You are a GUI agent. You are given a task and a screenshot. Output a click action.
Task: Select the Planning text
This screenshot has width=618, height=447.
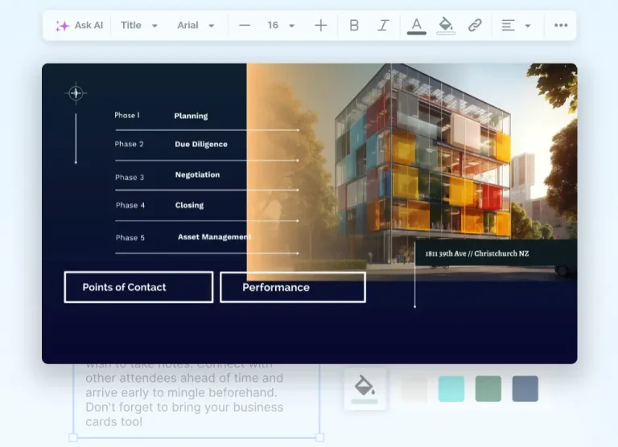(x=192, y=116)
